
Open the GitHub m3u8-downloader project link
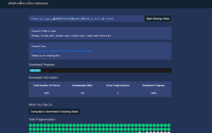tap(61, 51)
